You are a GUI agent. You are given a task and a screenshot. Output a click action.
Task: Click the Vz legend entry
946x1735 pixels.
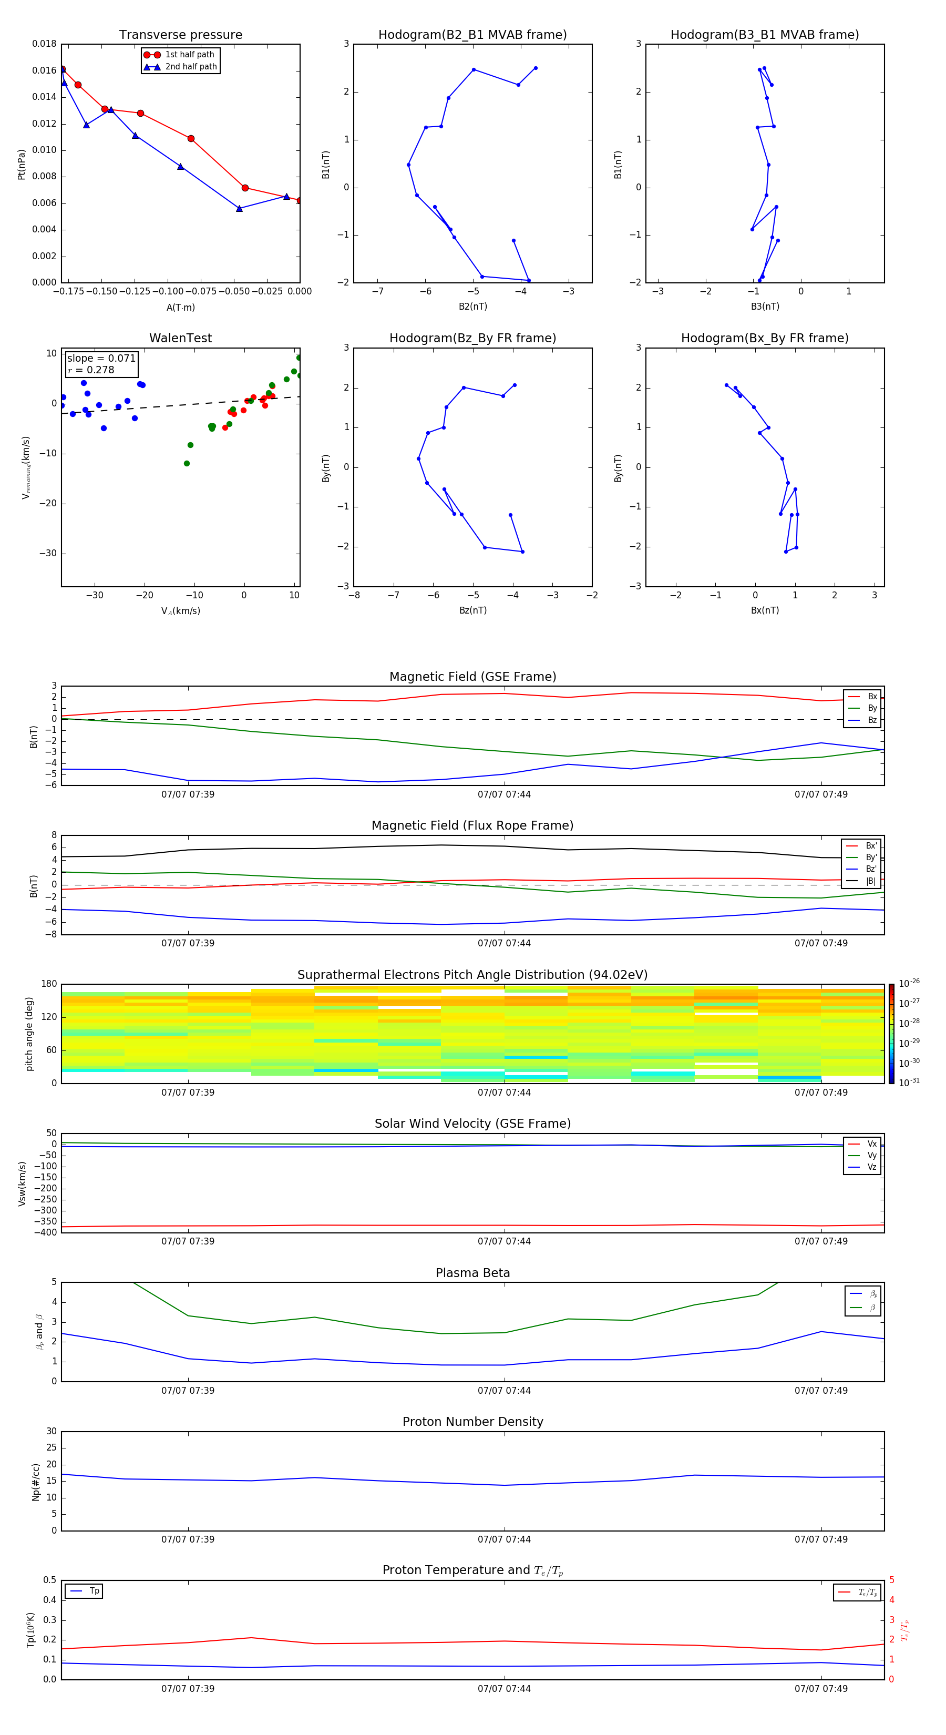(x=862, y=1167)
